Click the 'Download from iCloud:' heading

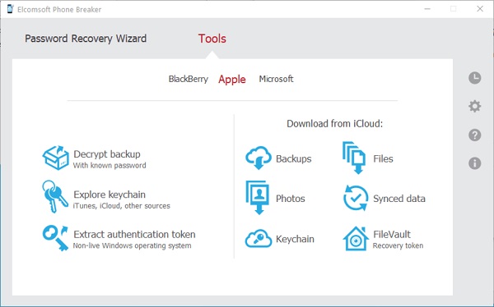tap(334, 123)
